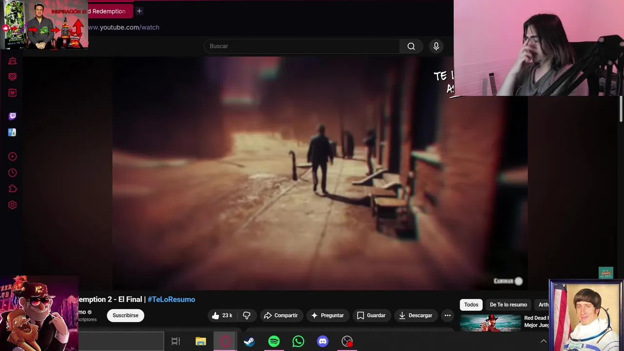Focus the YouTube Buscar search field
The height and width of the screenshot is (351, 624).
[x=302, y=46]
